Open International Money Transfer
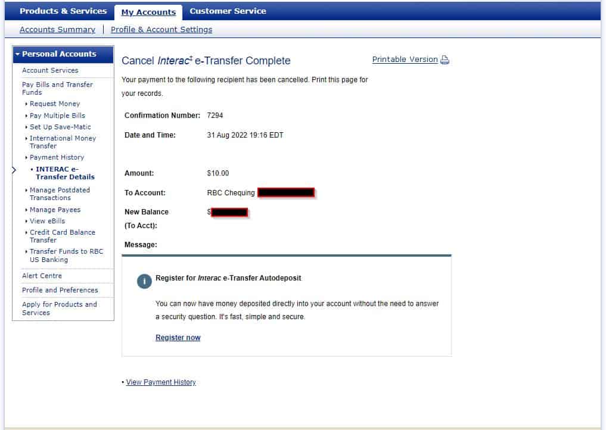Screen dimensions: 606x430 [x=63, y=142]
